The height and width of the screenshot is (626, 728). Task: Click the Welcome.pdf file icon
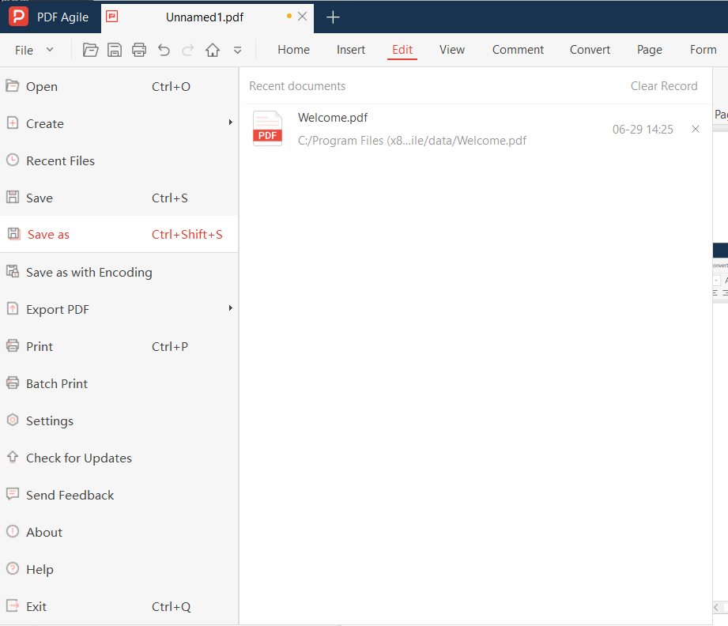[267, 129]
